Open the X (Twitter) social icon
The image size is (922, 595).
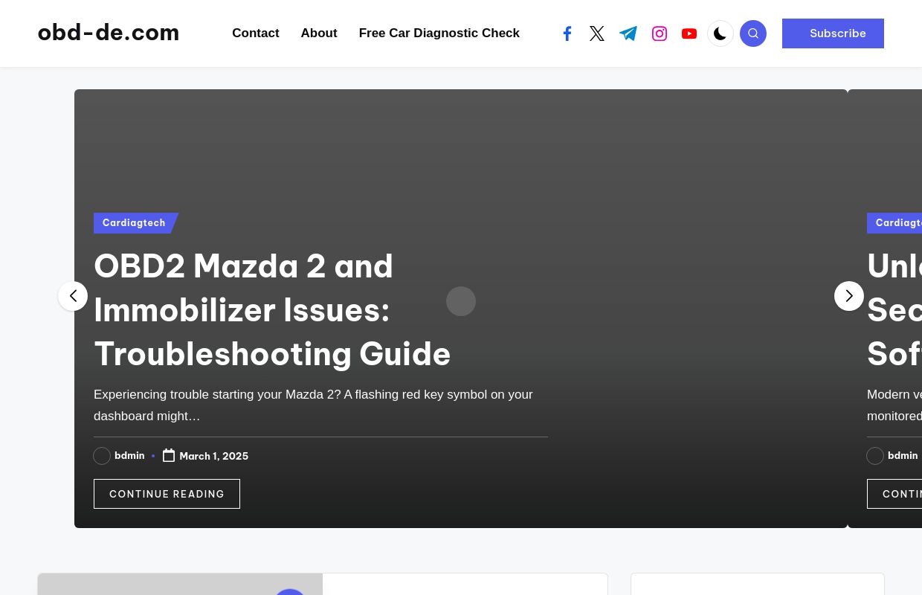click(x=597, y=33)
